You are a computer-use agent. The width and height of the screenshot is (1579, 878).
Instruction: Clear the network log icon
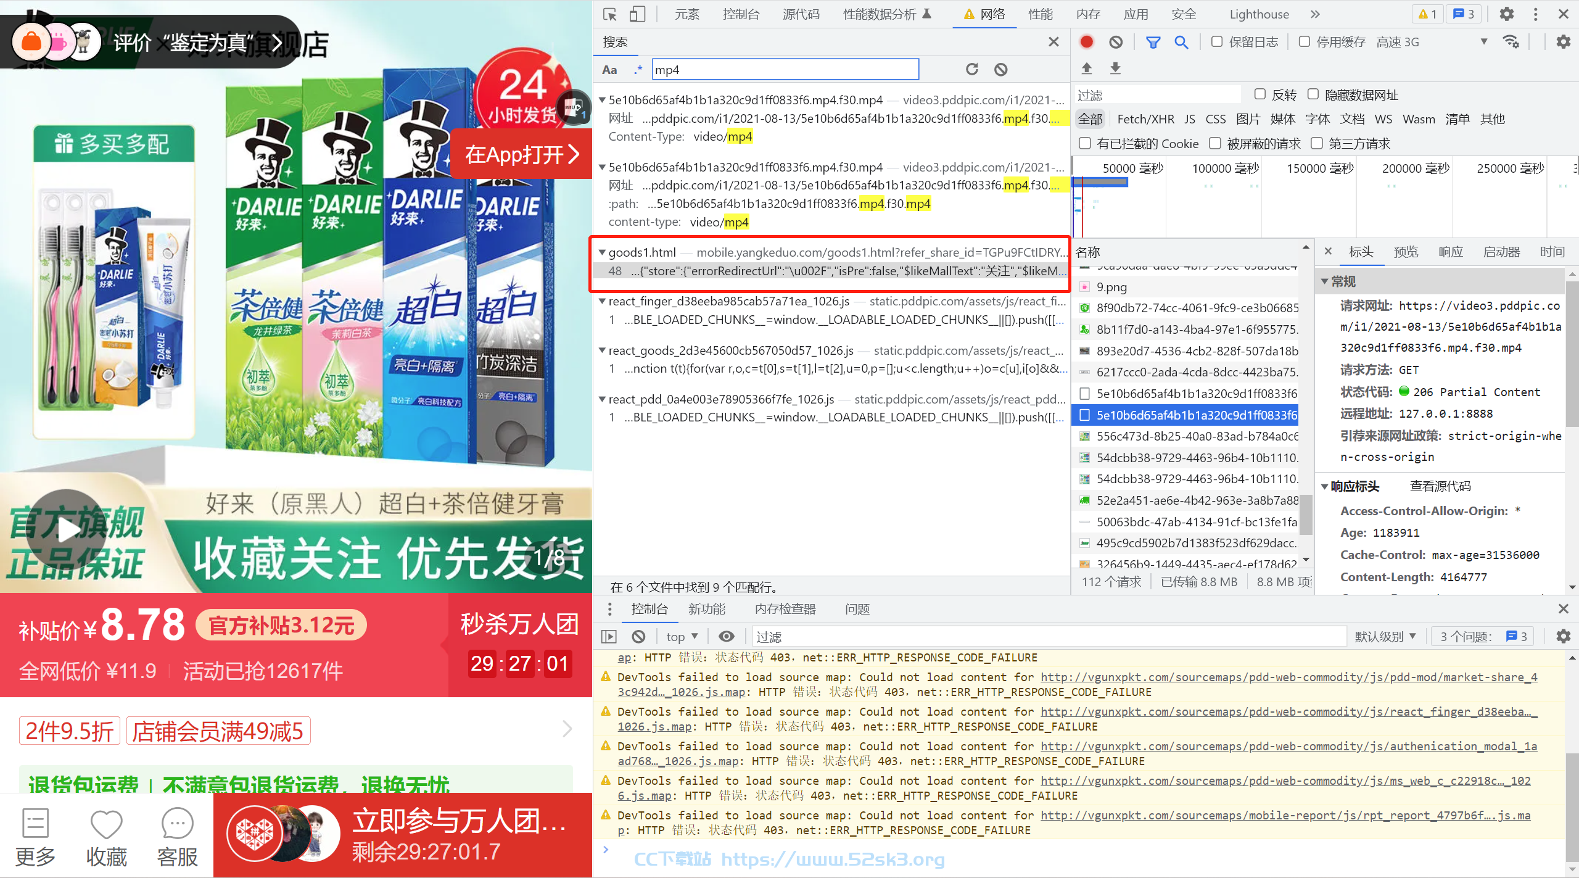(1116, 42)
